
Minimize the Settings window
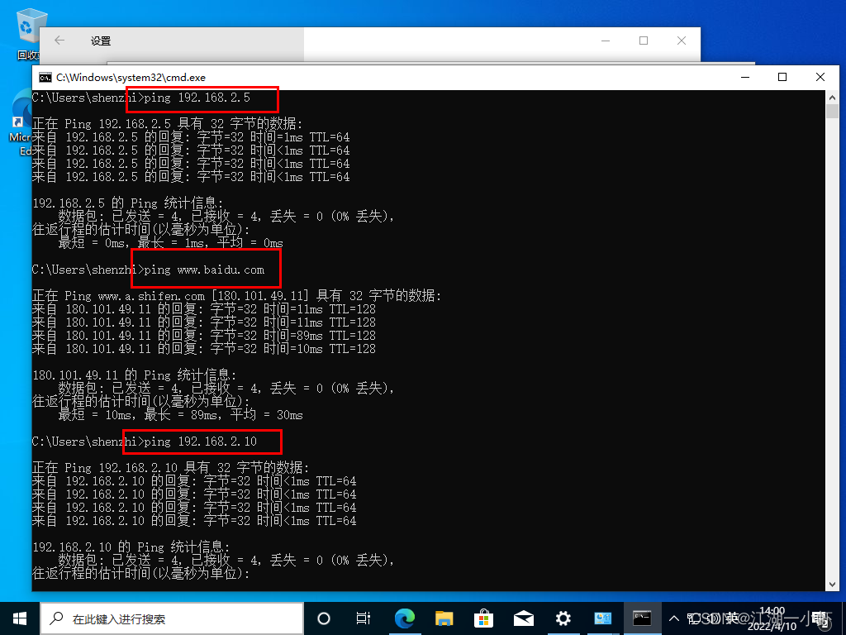tap(606, 41)
